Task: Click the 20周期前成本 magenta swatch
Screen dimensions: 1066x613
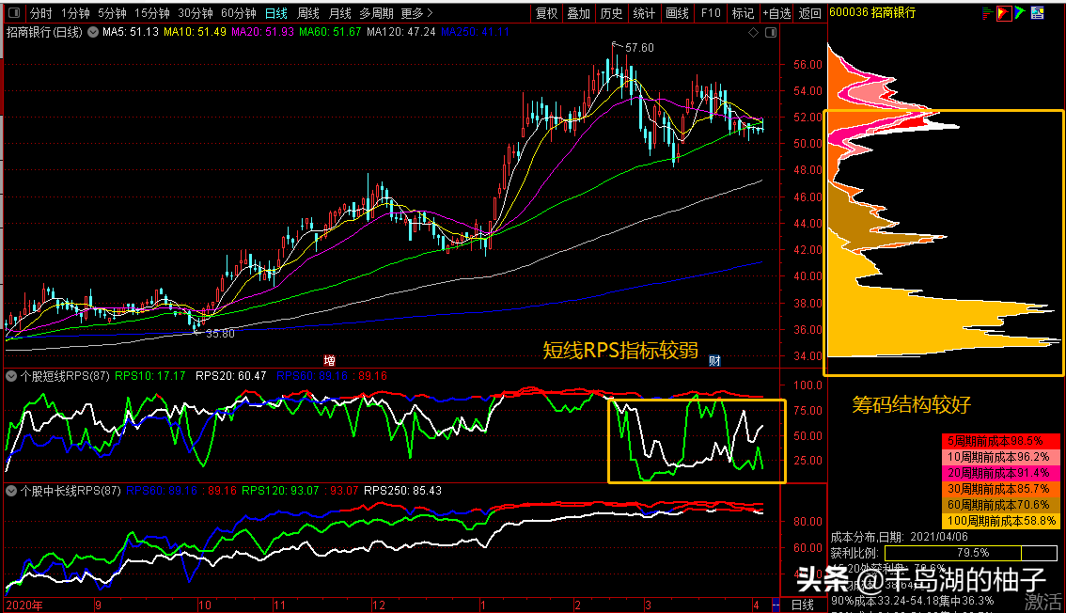Action: coord(1000,473)
